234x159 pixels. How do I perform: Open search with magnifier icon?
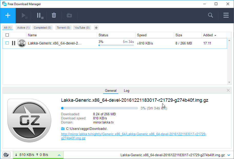click(x=210, y=15)
